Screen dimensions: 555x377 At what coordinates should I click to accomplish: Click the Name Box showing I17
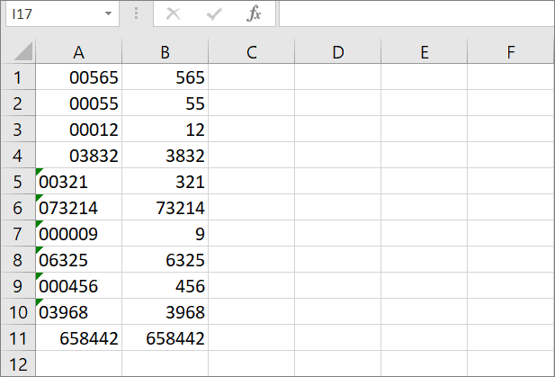click(x=62, y=13)
